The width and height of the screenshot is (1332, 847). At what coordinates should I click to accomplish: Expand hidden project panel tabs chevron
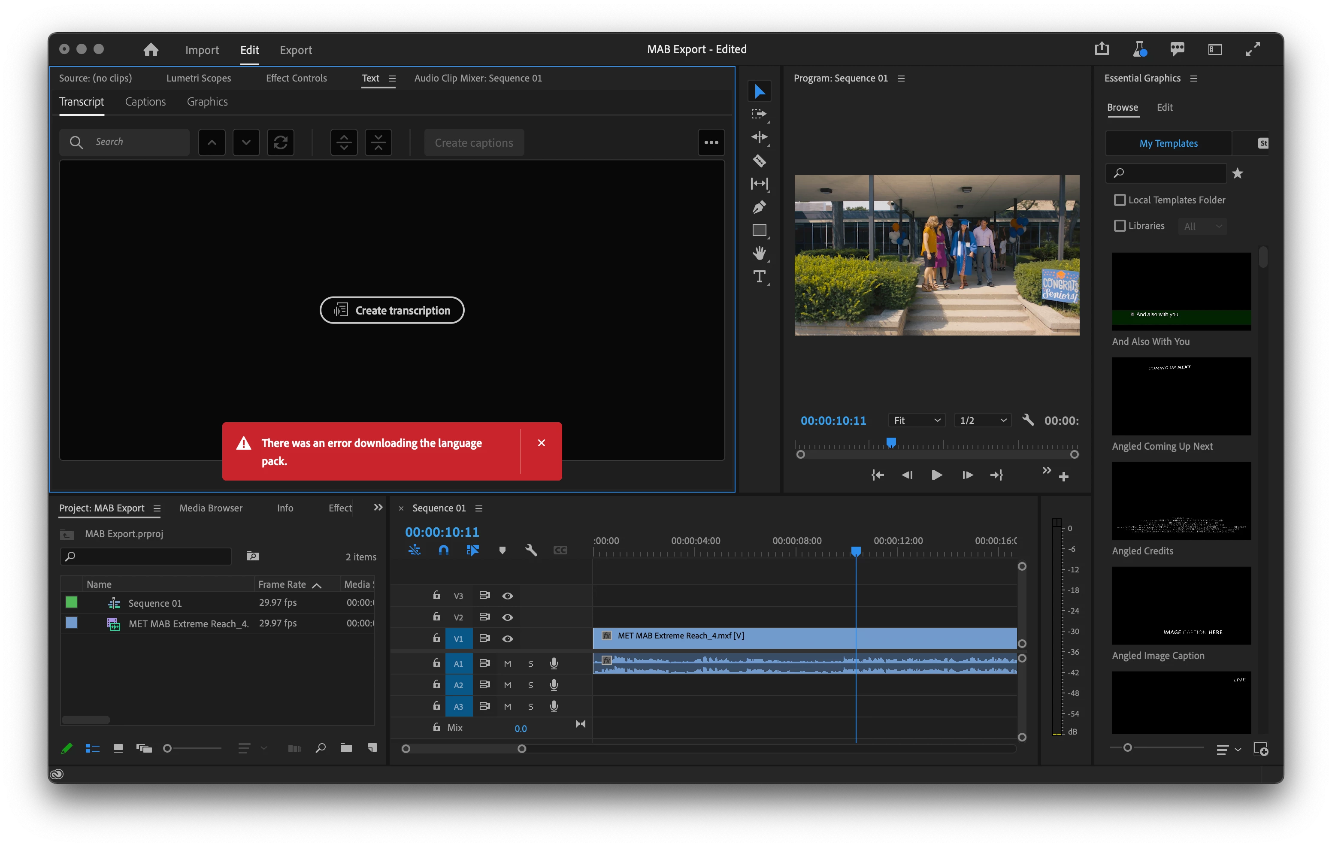pos(378,507)
